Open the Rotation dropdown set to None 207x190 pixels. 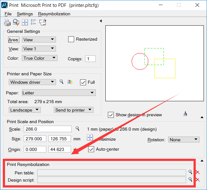coord(184,140)
